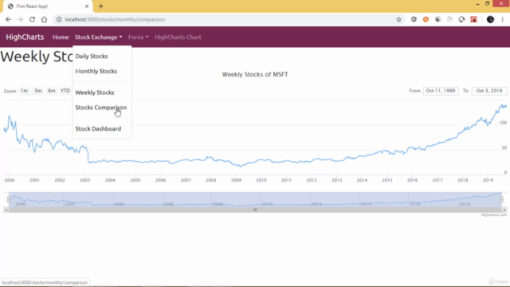Open a new browser tab
Image resolution: width=510 pixels, height=287 pixels.
pyautogui.click(x=101, y=6)
